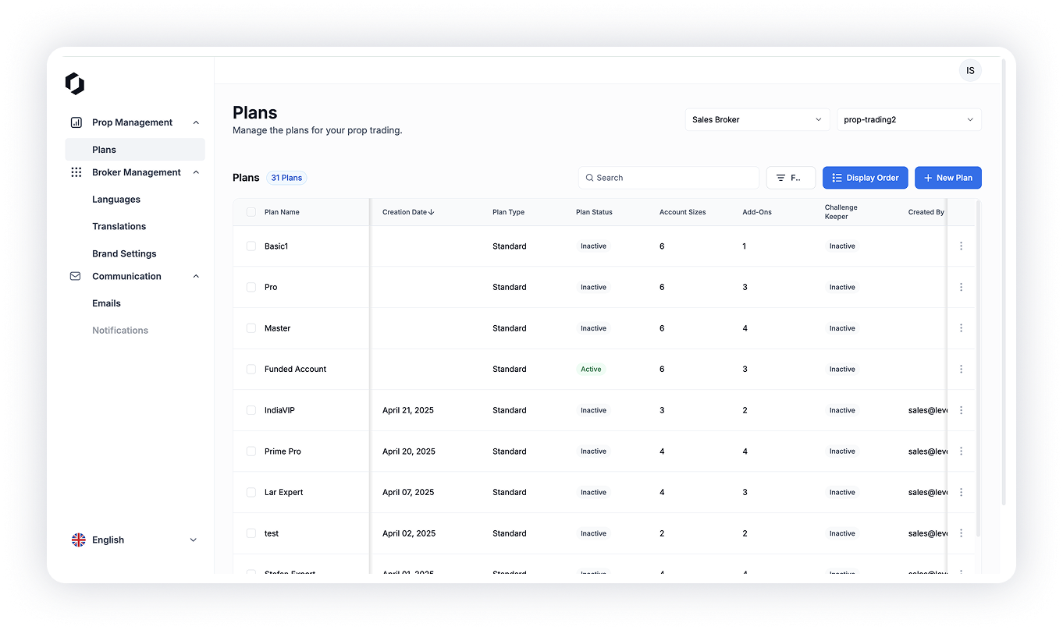This screenshot has width=1063, height=630.
Task: Go to Translations in the sidebar
Action: pyautogui.click(x=119, y=226)
